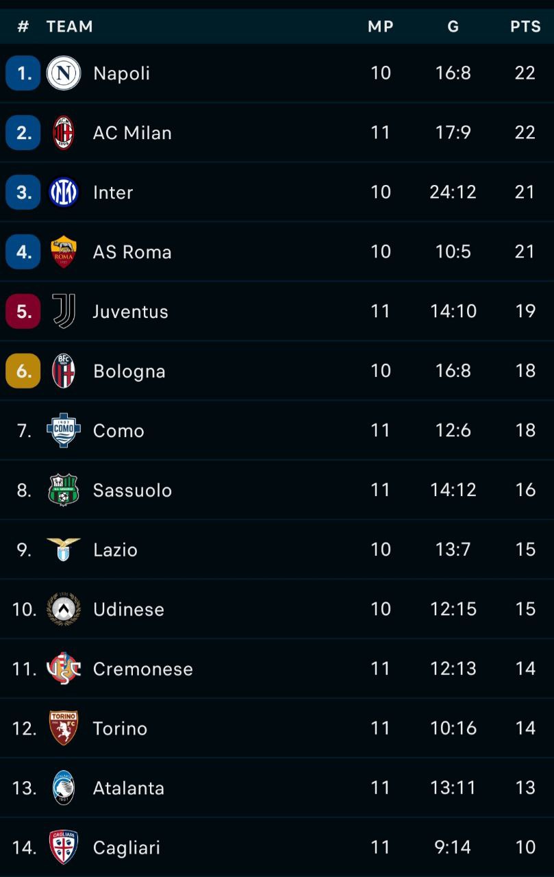This screenshot has width=554, height=877.
Task: Open the Cremonese team name link
Action: 143,669
